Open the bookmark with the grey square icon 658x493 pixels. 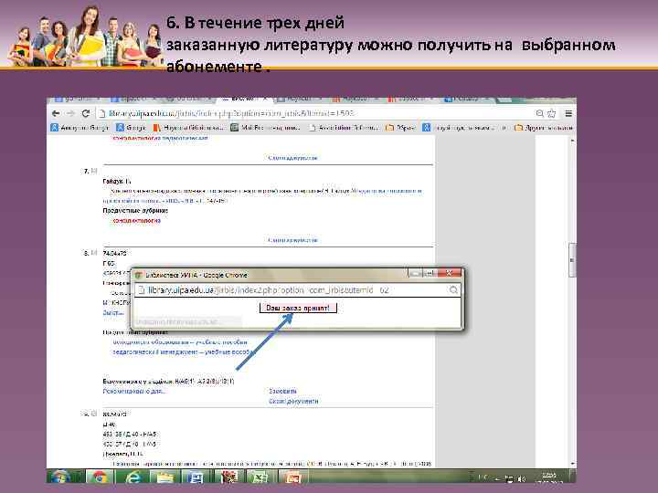pos(265,128)
